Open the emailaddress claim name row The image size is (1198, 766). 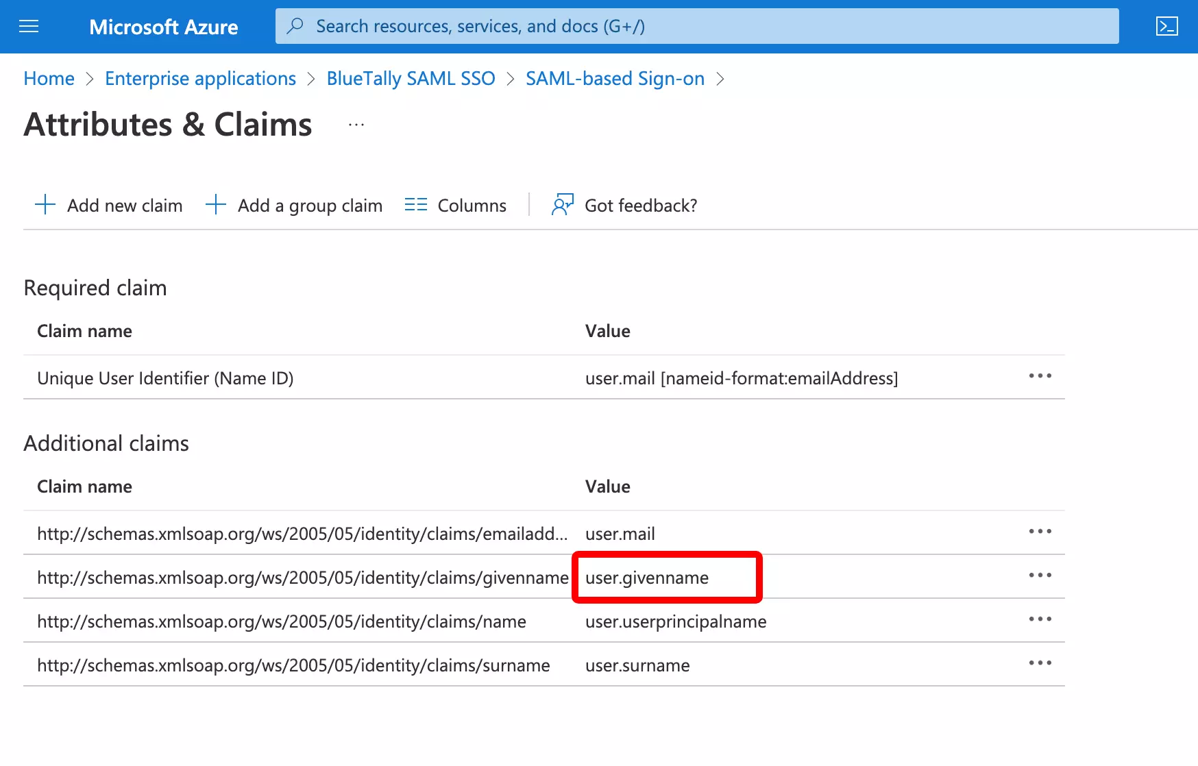tap(302, 534)
